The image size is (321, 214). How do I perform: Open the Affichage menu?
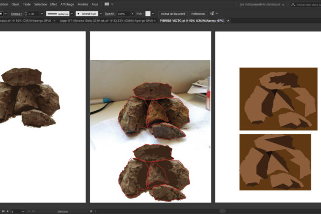coord(67,4)
